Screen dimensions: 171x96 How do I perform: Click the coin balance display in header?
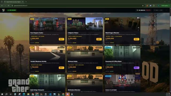[144, 10]
